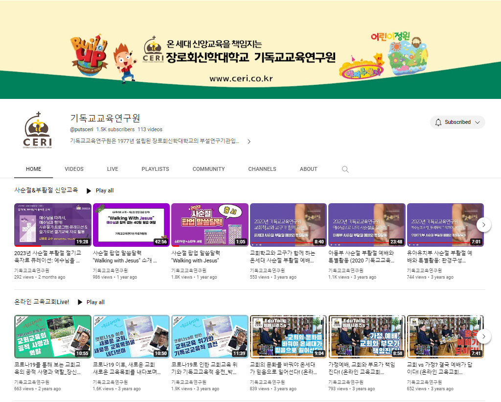Click channel name under 292 views video

[32, 271]
